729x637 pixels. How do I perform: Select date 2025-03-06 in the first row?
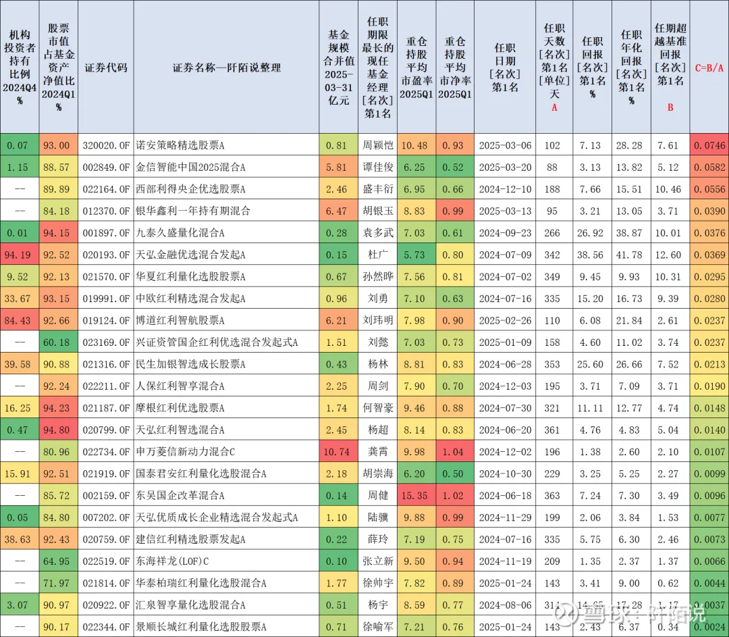[504, 144]
